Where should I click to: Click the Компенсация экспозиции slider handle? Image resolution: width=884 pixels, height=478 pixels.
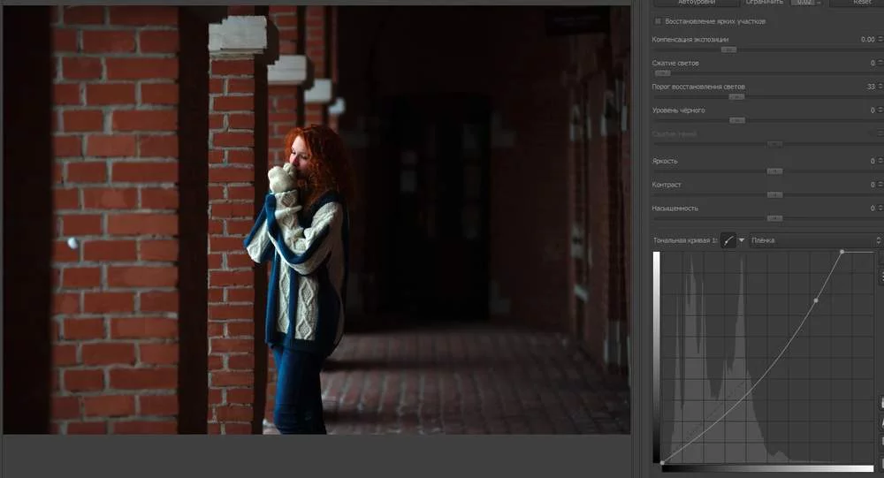click(728, 49)
